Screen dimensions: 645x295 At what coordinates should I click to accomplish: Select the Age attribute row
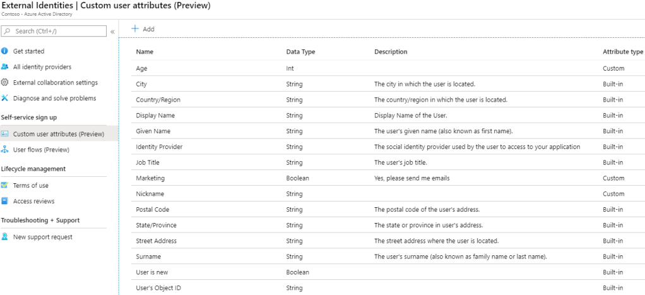coord(142,68)
